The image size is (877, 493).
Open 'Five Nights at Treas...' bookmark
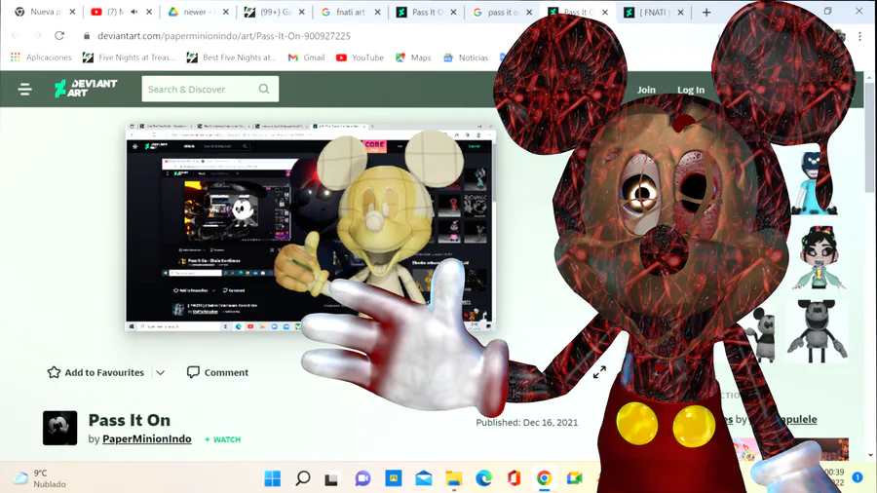129,57
